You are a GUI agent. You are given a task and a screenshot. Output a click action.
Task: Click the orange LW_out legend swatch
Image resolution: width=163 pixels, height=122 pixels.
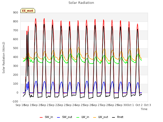point(94,117)
